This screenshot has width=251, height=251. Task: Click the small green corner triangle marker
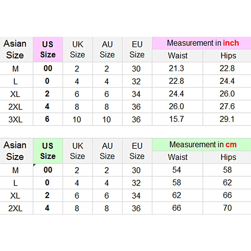pos(34,165)
